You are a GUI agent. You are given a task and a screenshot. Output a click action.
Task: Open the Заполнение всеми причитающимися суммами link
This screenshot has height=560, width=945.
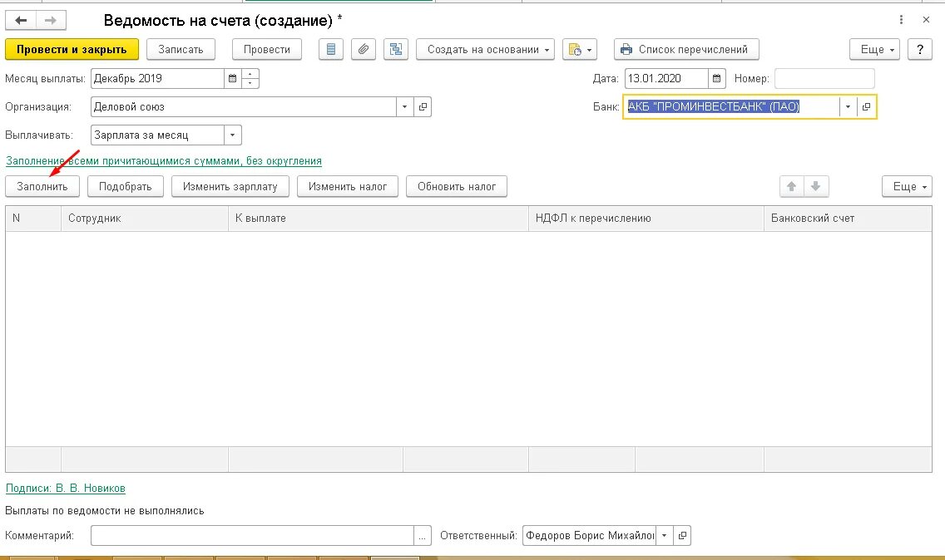click(164, 161)
